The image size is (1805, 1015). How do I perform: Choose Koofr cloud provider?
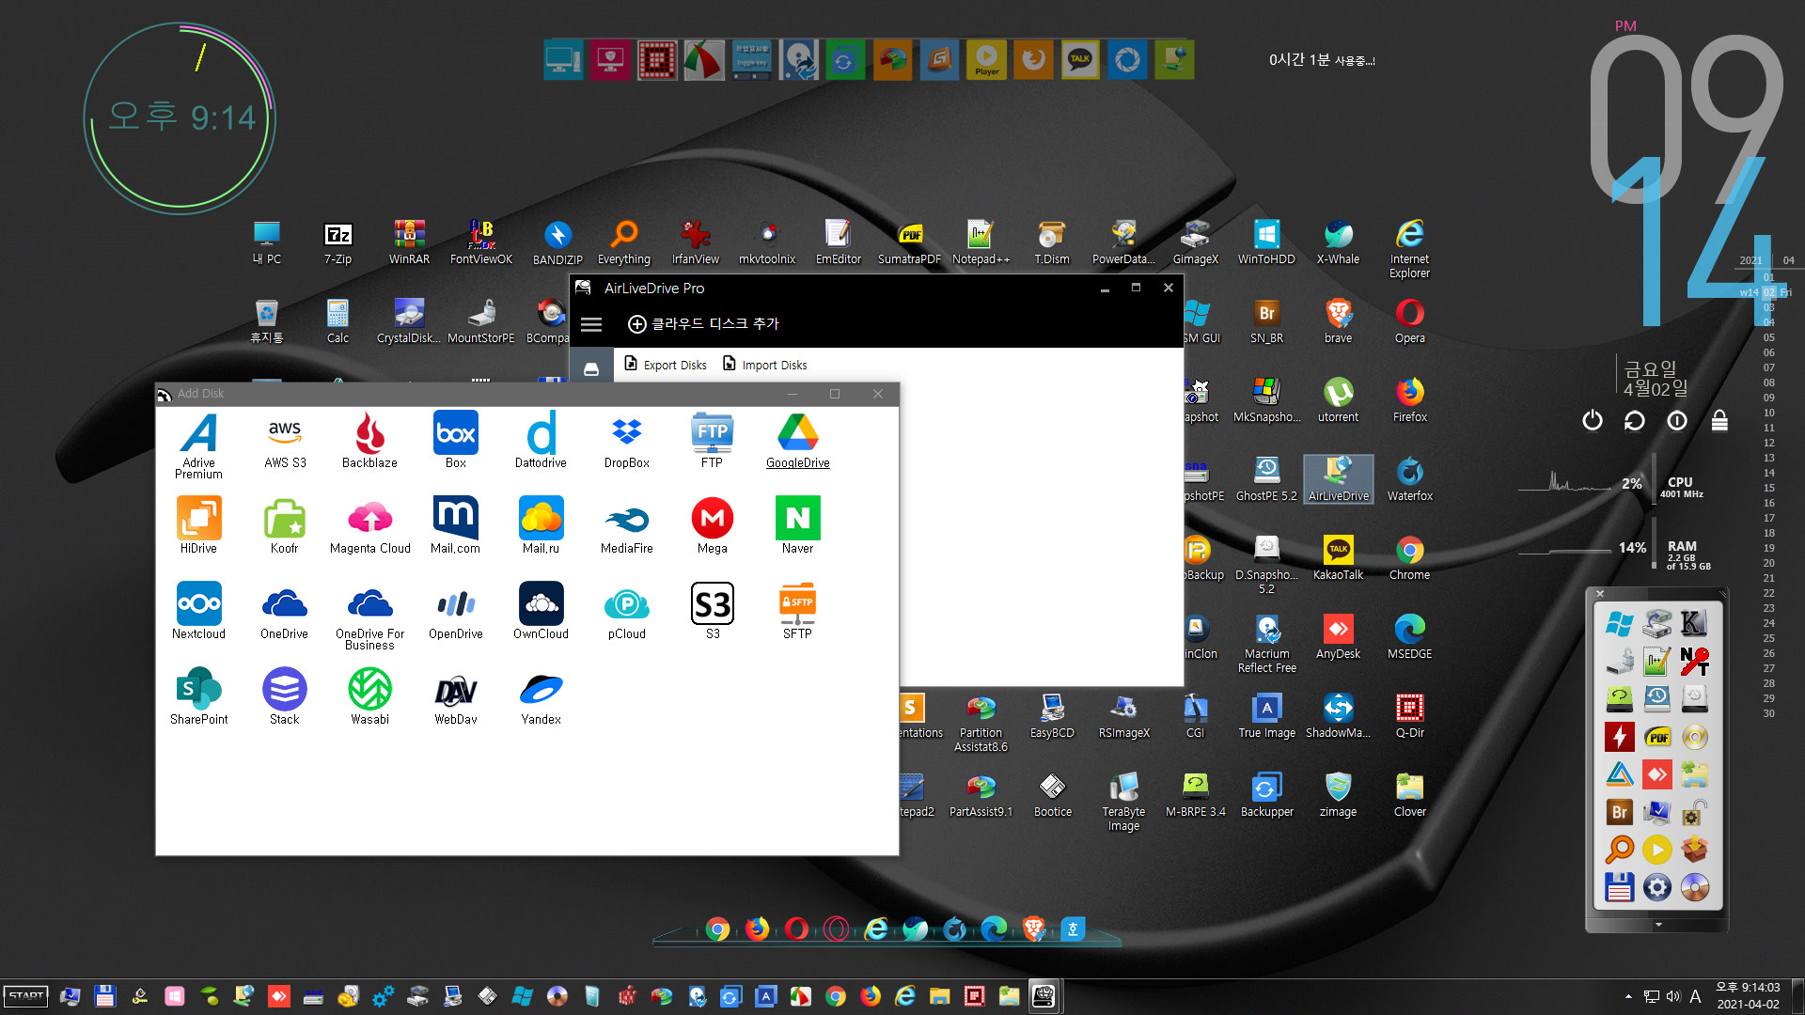[x=284, y=525]
